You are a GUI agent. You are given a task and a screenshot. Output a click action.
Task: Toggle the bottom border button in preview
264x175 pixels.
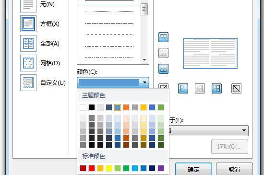pyautogui.click(x=163, y=69)
